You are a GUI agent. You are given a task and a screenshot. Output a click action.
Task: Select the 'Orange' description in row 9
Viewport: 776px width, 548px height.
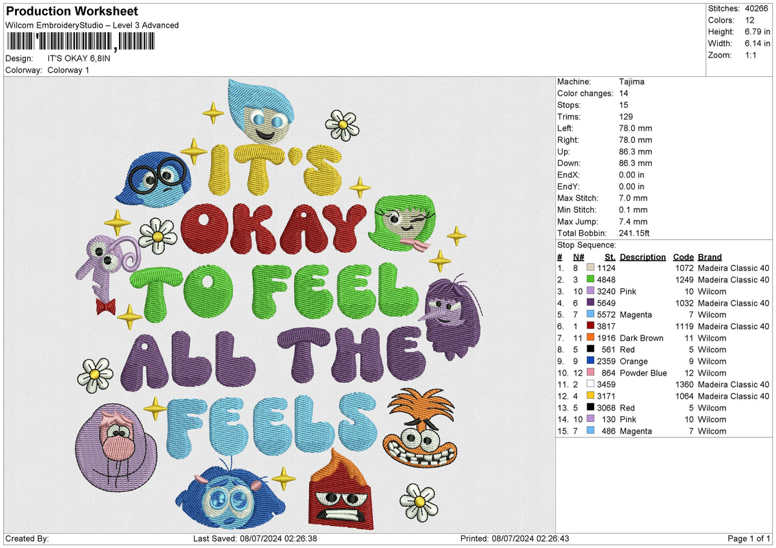tap(633, 361)
